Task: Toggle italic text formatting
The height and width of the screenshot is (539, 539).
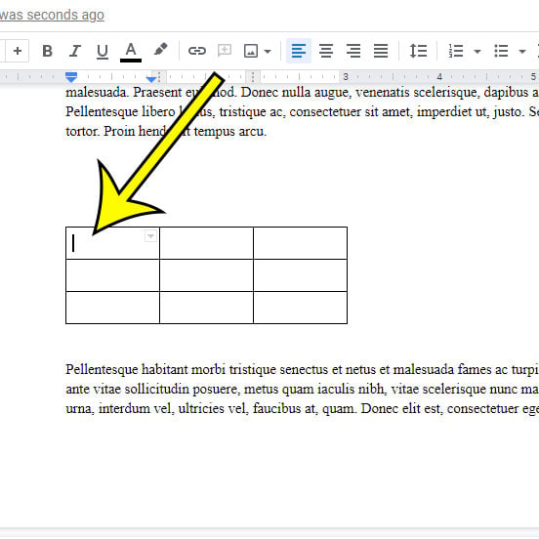Action: (74, 51)
